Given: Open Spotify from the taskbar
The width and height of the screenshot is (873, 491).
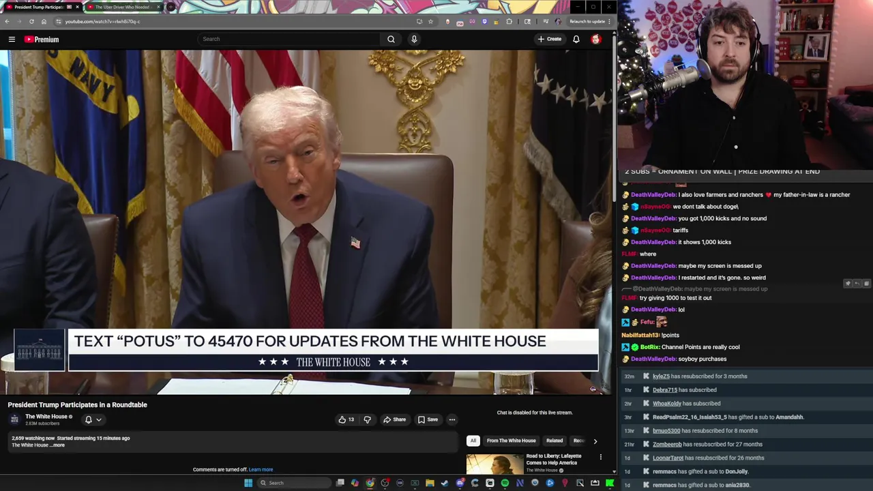Looking at the screenshot, I should (x=505, y=483).
